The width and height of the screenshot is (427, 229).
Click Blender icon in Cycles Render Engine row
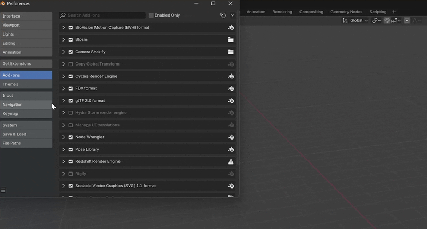pos(231,76)
